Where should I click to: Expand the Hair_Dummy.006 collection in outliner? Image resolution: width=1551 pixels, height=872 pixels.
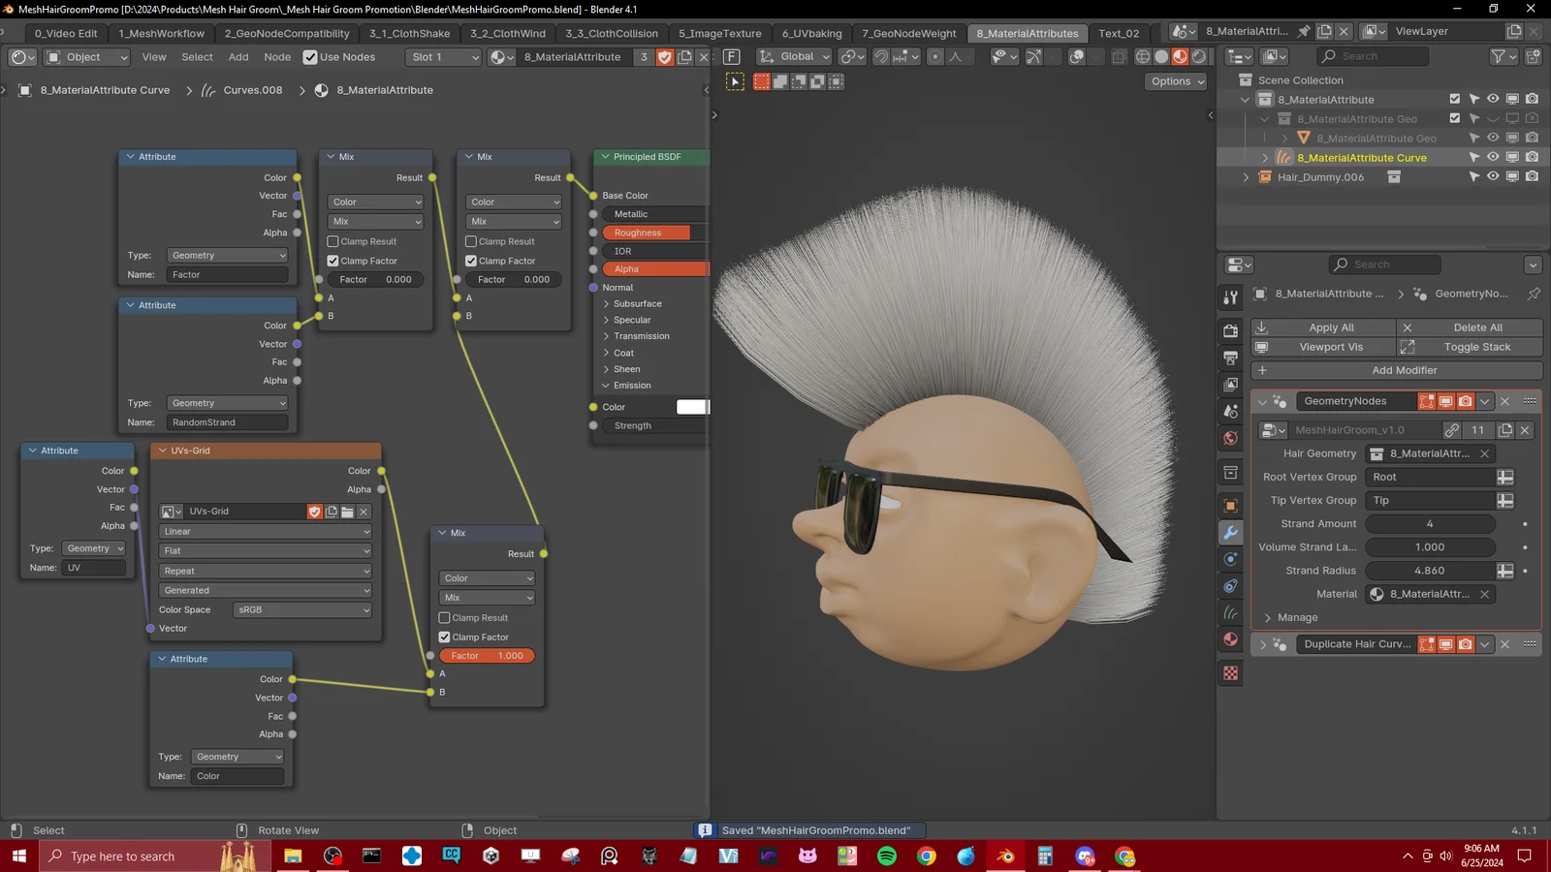pyautogui.click(x=1245, y=176)
